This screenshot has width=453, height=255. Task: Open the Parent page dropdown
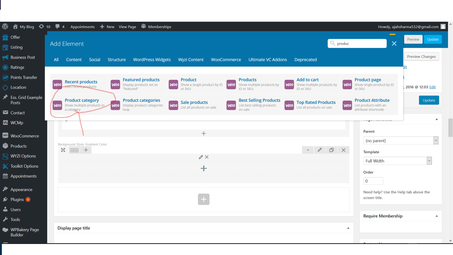tap(401, 140)
